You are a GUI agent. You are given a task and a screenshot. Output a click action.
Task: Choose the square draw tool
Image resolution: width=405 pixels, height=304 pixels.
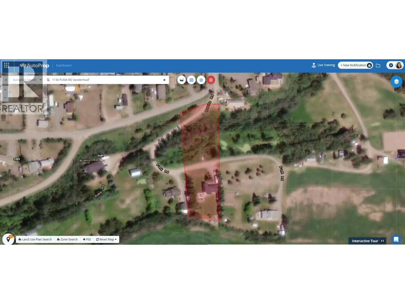point(191,80)
